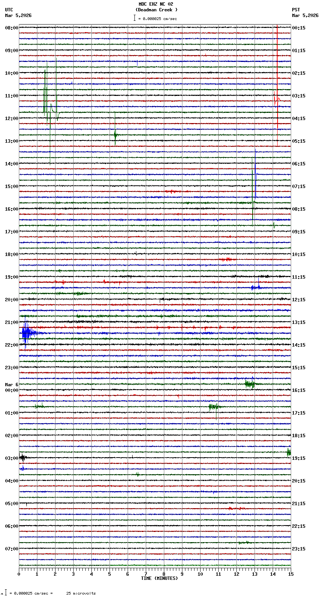Click the '13:15' PST time label
Image resolution: width=321 pixels, height=598 pixels.
299,322
